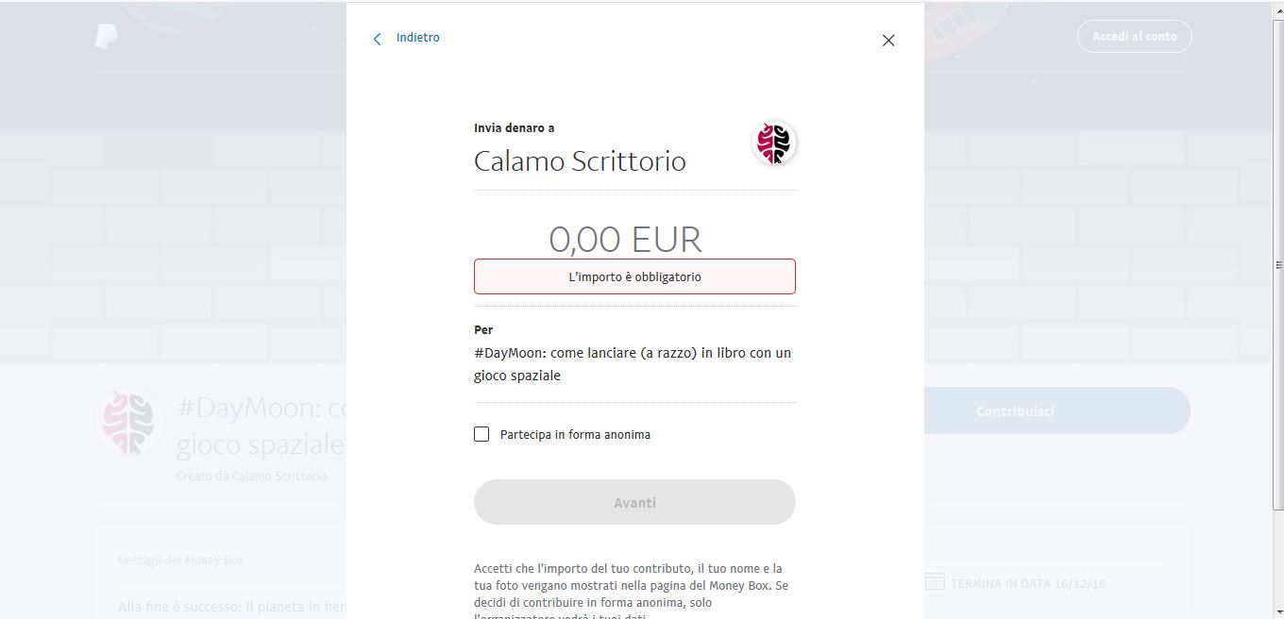Click the "Partecipa in forma anonima" label

(575, 435)
